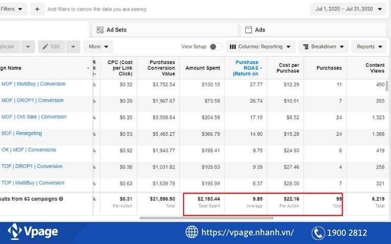Click the horizontal table scrollbar
The width and height of the screenshot is (391, 244).
click(x=206, y=218)
